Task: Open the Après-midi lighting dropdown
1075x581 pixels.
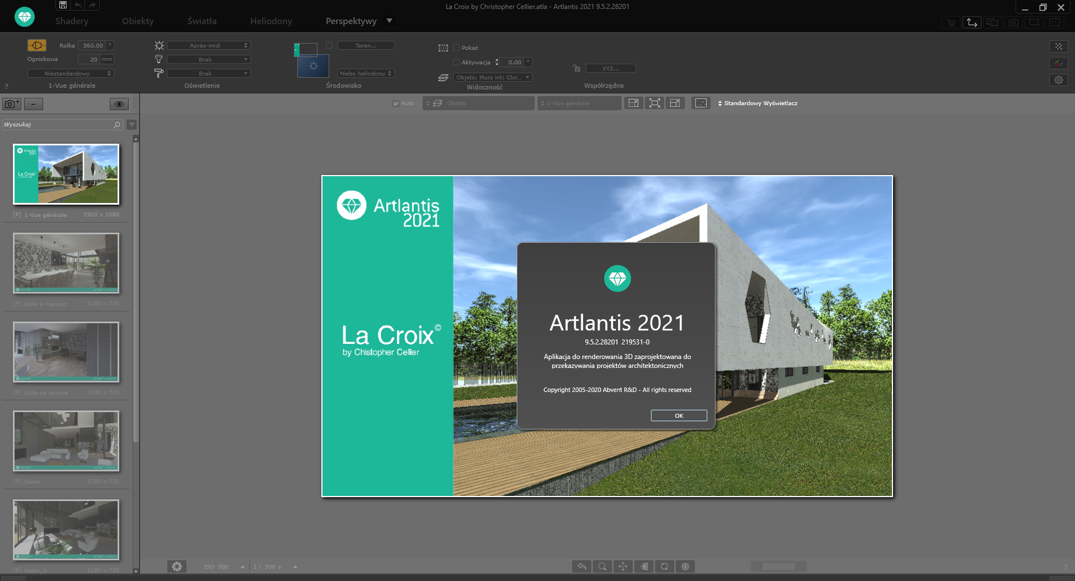Action: (208, 45)
